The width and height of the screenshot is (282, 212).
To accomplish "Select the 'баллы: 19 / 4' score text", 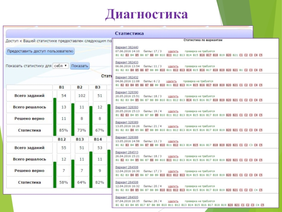I will tap(153, 111).
